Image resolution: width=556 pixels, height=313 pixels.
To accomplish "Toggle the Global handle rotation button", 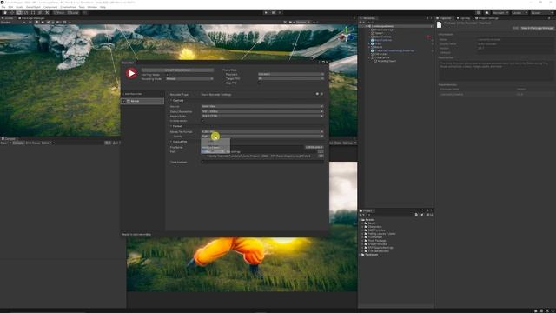I will click(73, 13).
